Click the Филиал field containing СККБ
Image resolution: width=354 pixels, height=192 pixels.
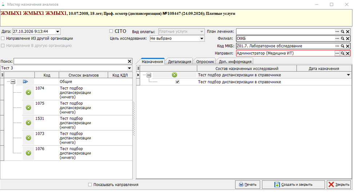[x=285, y=38]
